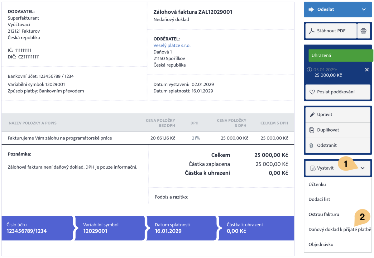Click the Vystavit button label

[x=325, y=168]
